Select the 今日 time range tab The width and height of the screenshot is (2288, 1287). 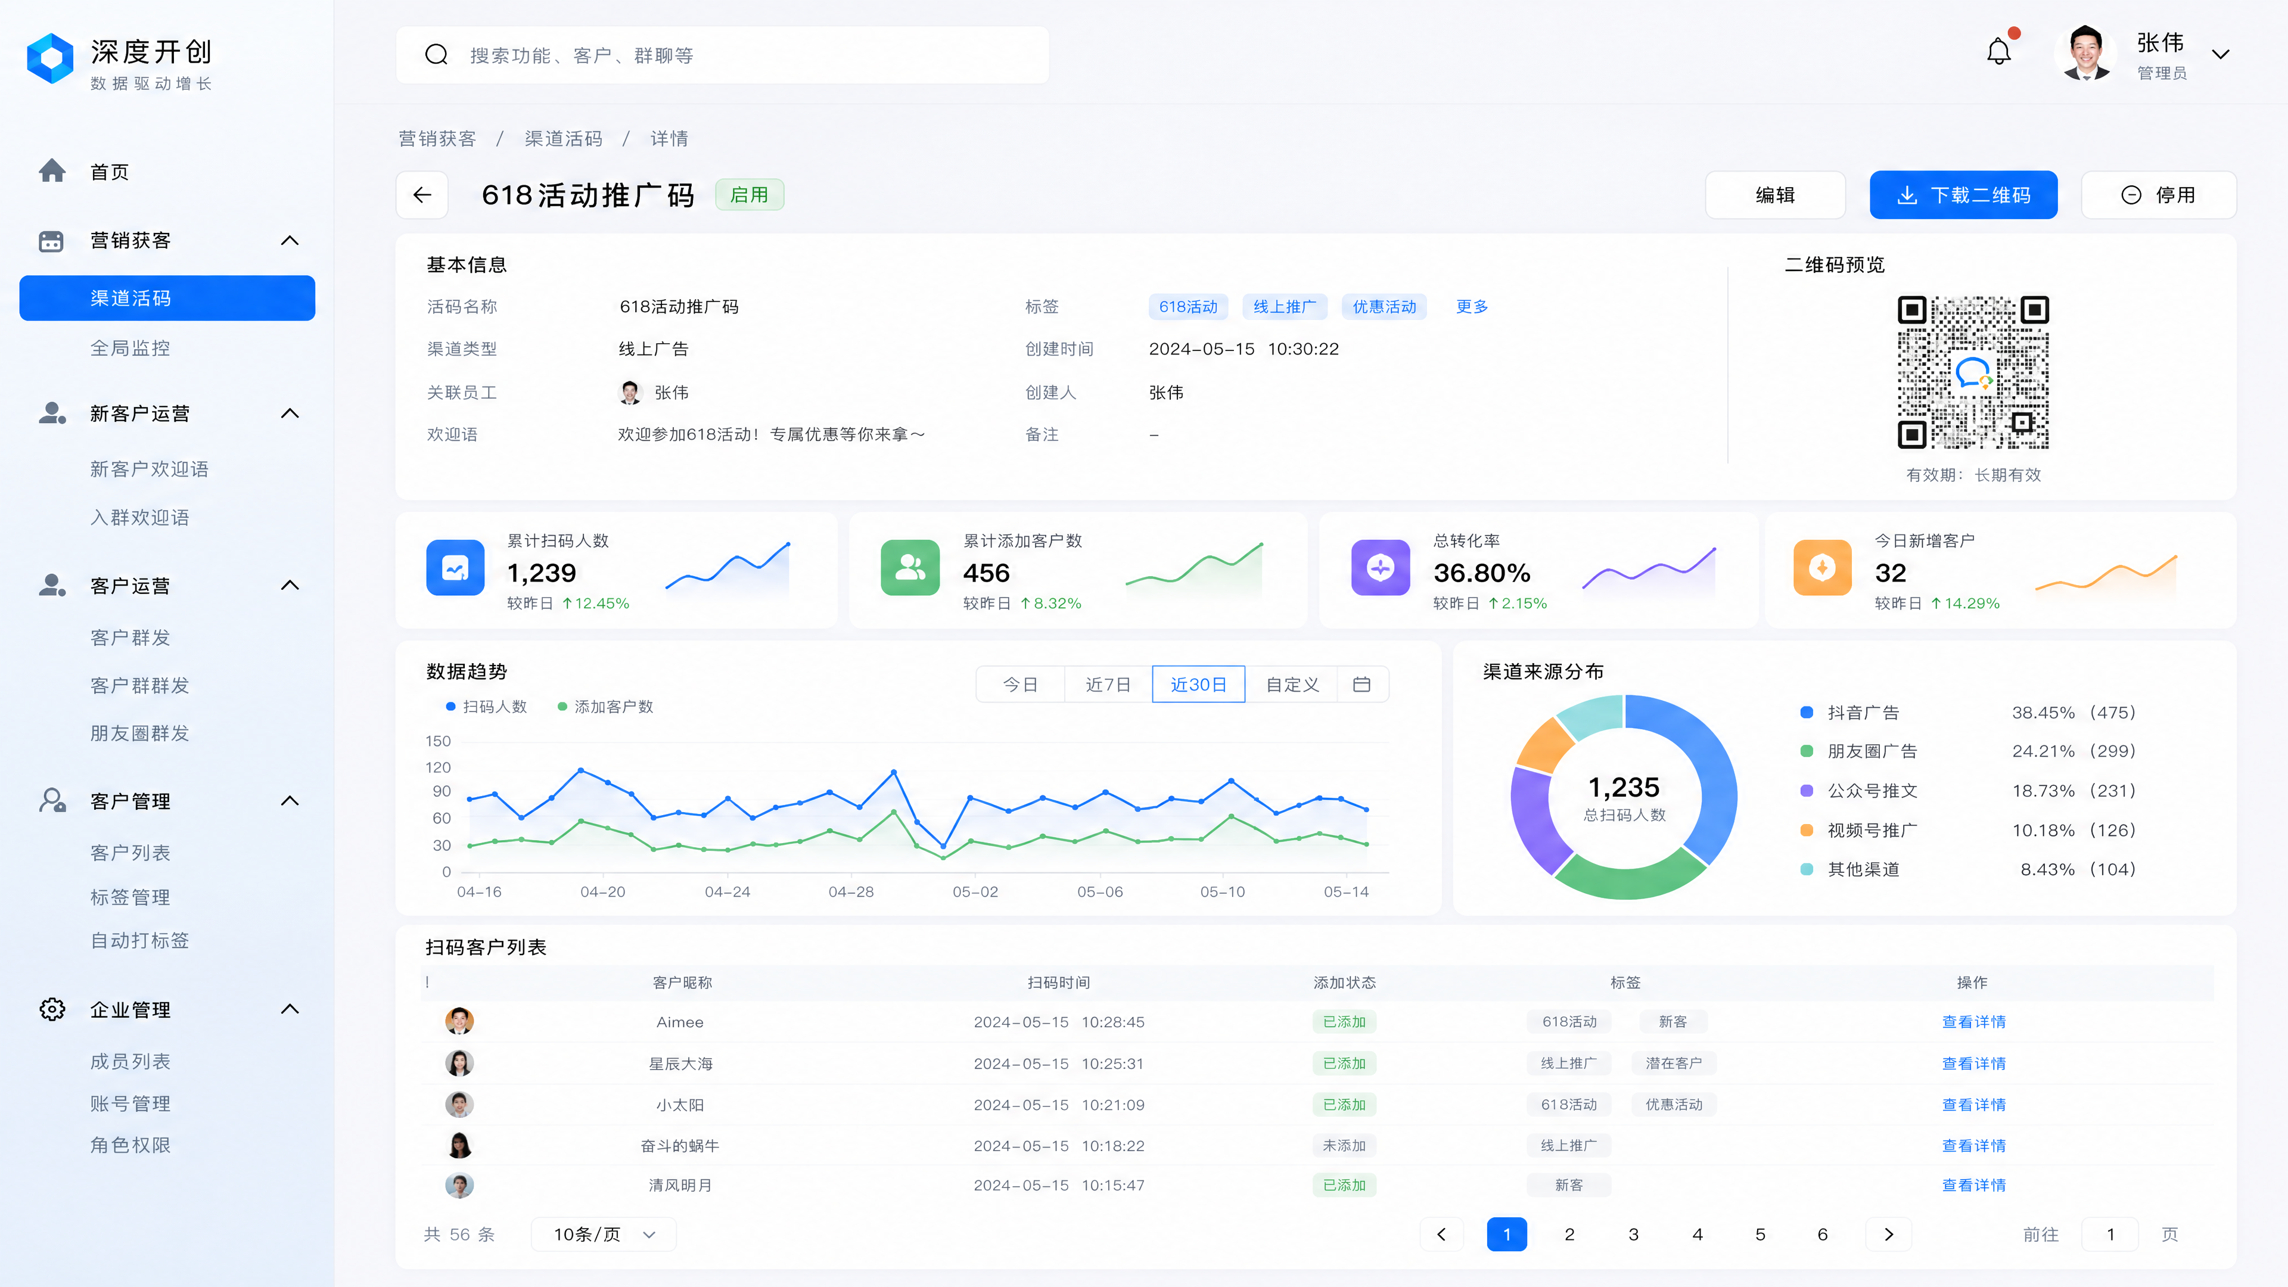pos(1021,684)
